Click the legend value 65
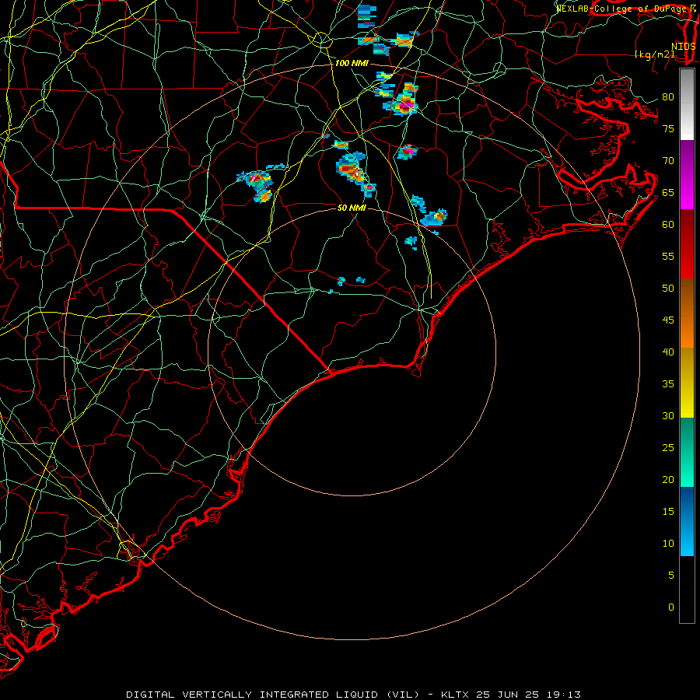 click(668, 192)
